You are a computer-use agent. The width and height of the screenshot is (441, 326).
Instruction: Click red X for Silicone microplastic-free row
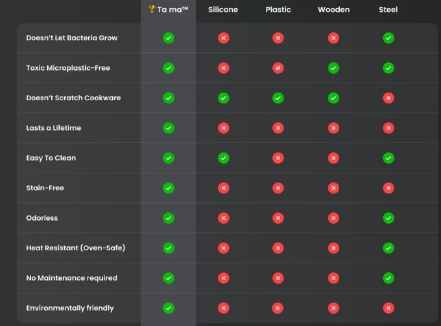coord(223,68)
